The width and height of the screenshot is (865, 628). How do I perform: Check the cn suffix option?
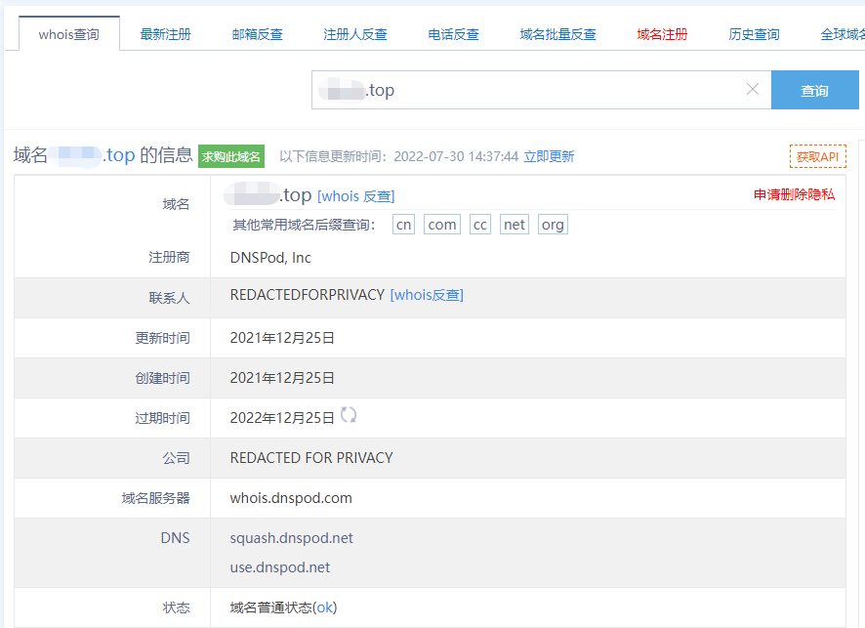tap(403, 225)
